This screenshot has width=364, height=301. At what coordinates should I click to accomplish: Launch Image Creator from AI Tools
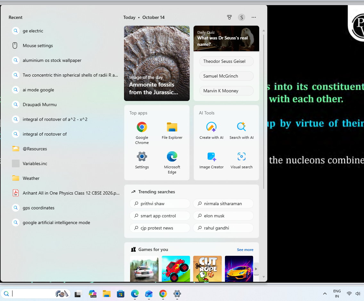pyautogui.click(x=211, y=160)
